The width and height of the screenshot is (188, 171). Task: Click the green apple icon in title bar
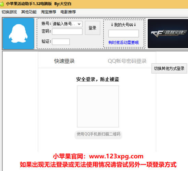(x=2, y=4)
